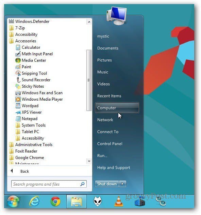Click the gears taskbar icon
This screenshot has width=201, height=215.
click(x=161, y=201)
